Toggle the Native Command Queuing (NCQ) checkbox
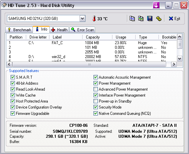The image size is (189, 154). coord(95,113)
